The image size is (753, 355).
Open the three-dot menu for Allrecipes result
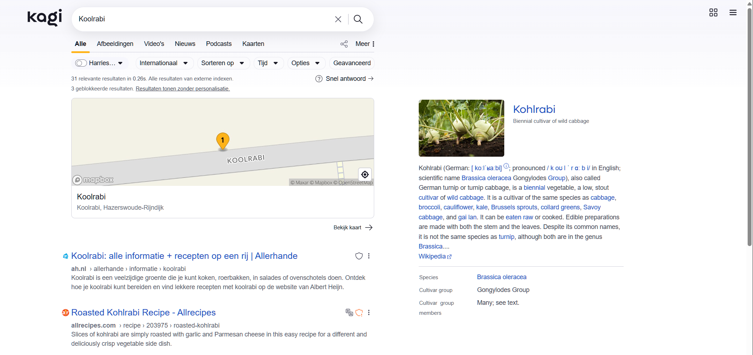pos(369,313)
